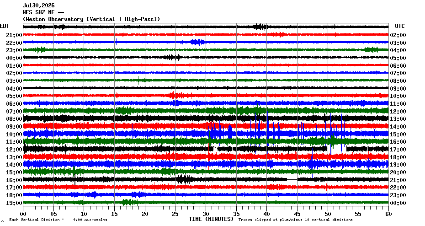Click the 10 minute axis tick label
This screenshot has width=425, height=226.
click(x=84, y=214)
